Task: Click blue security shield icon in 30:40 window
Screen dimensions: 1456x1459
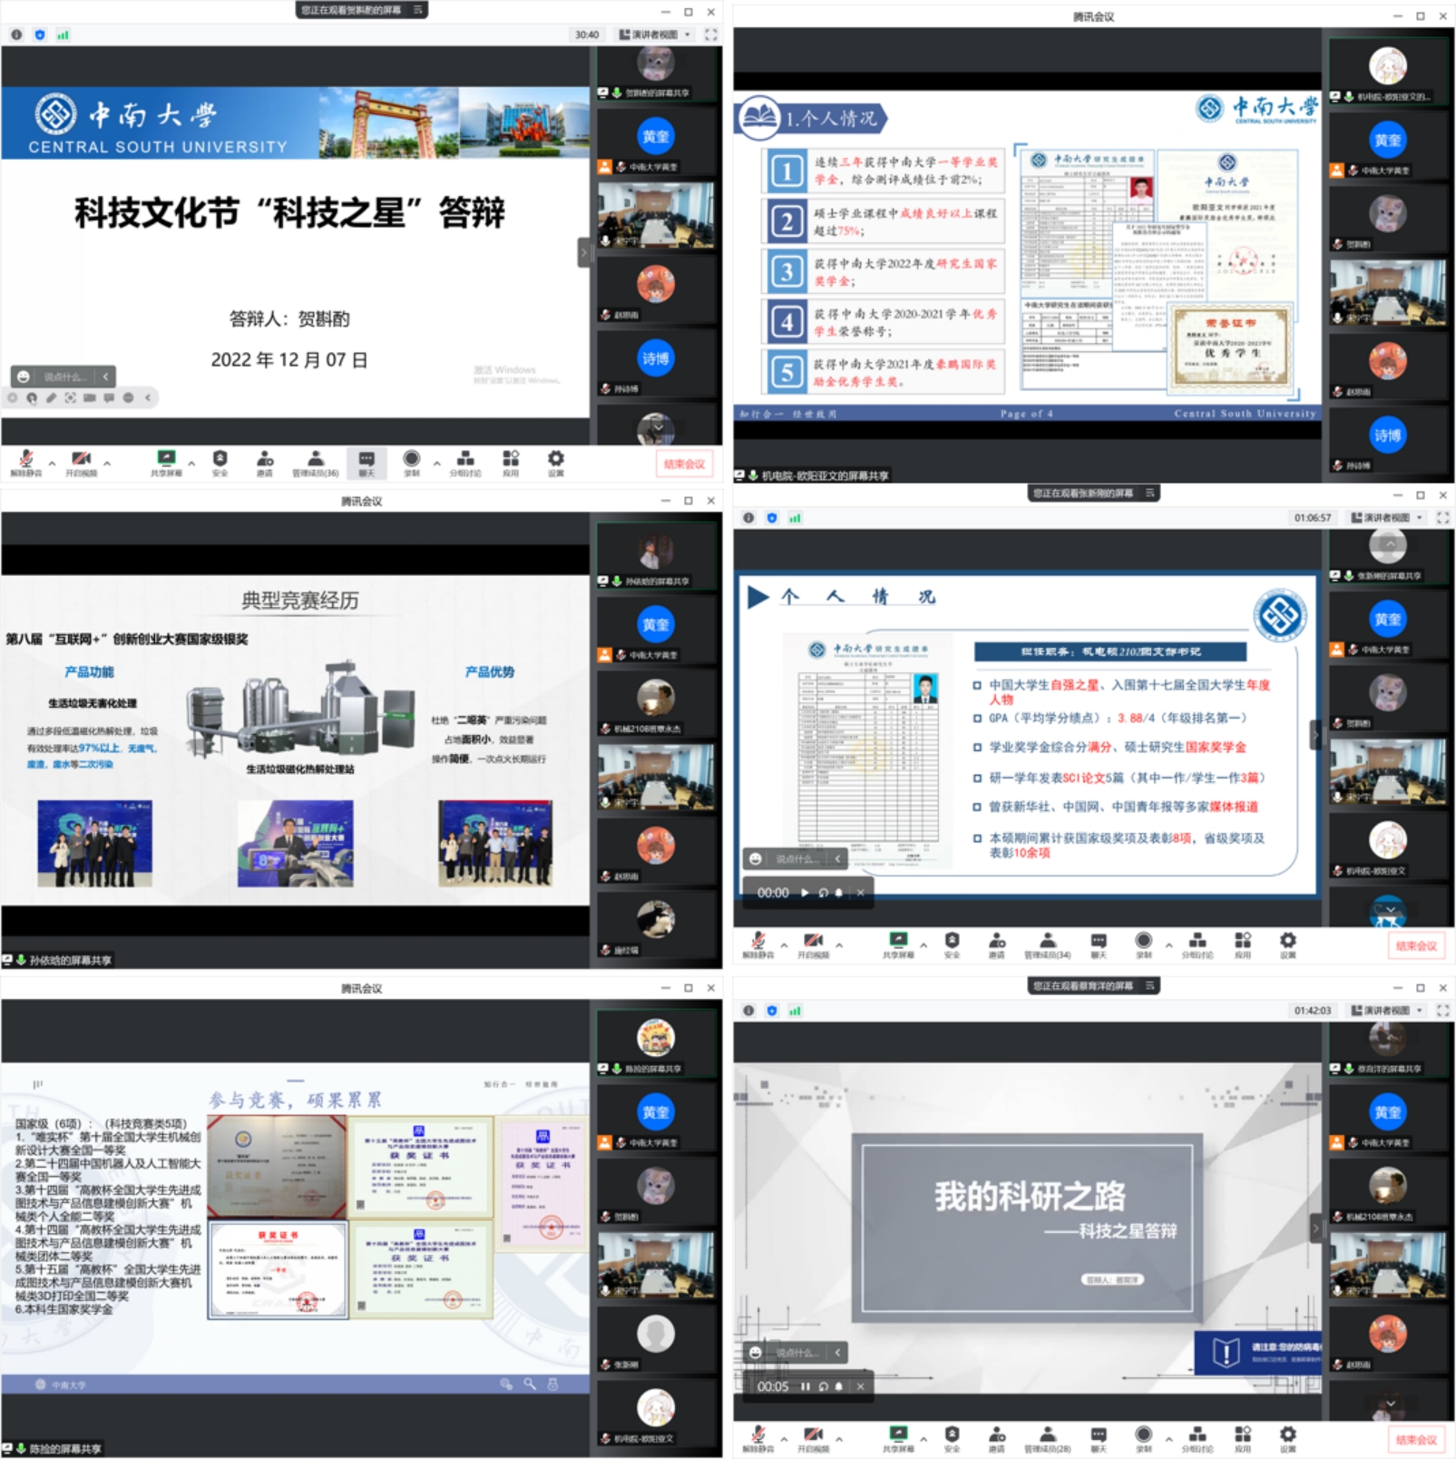Action: pos(40,34)
